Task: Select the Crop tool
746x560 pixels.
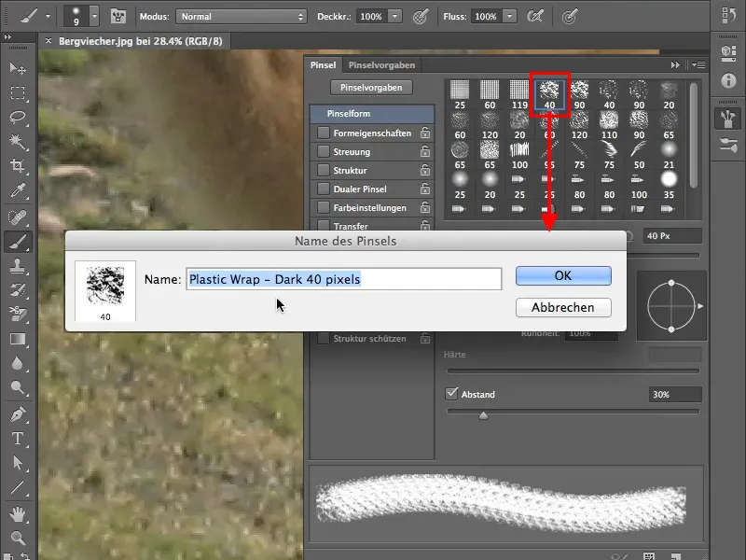Action: click(x=18, y=165)
